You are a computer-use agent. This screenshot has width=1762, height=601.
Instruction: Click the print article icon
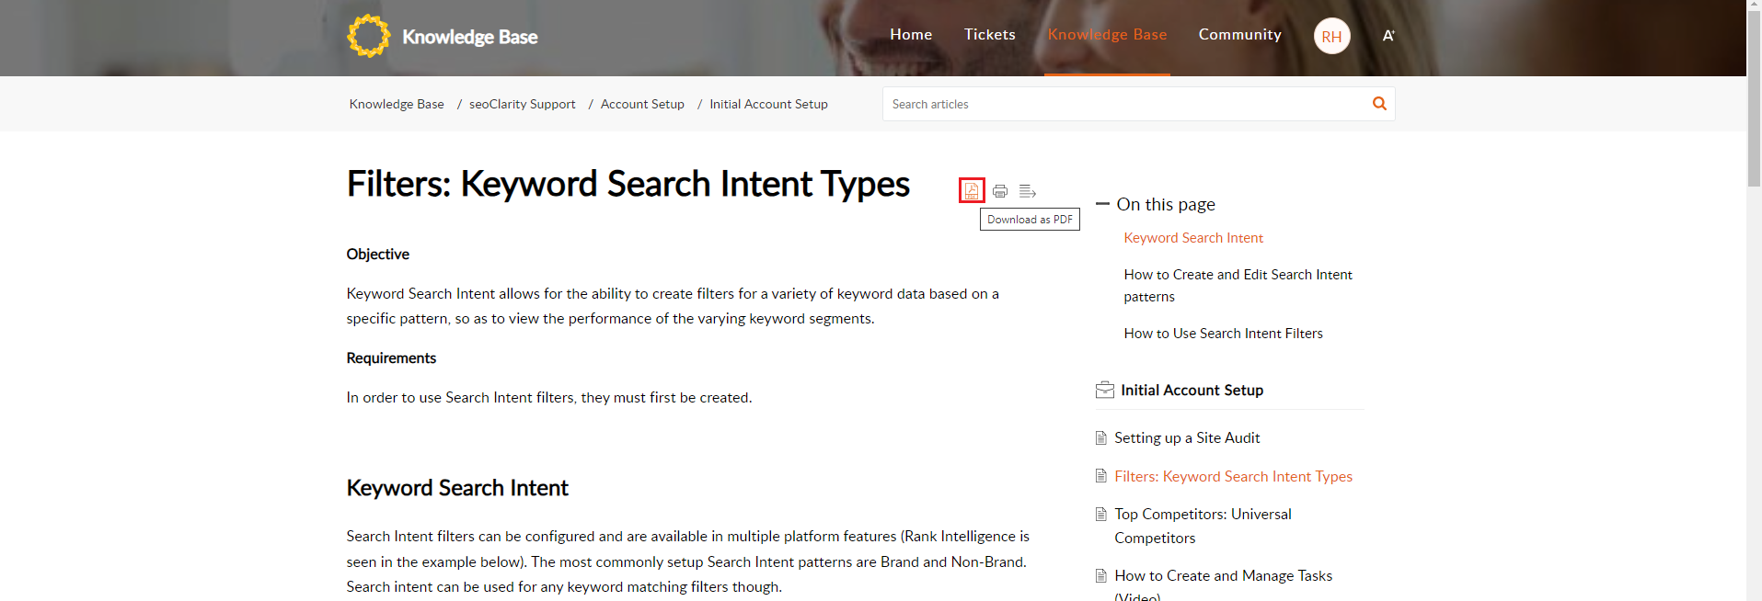[x=1000, y=191]
